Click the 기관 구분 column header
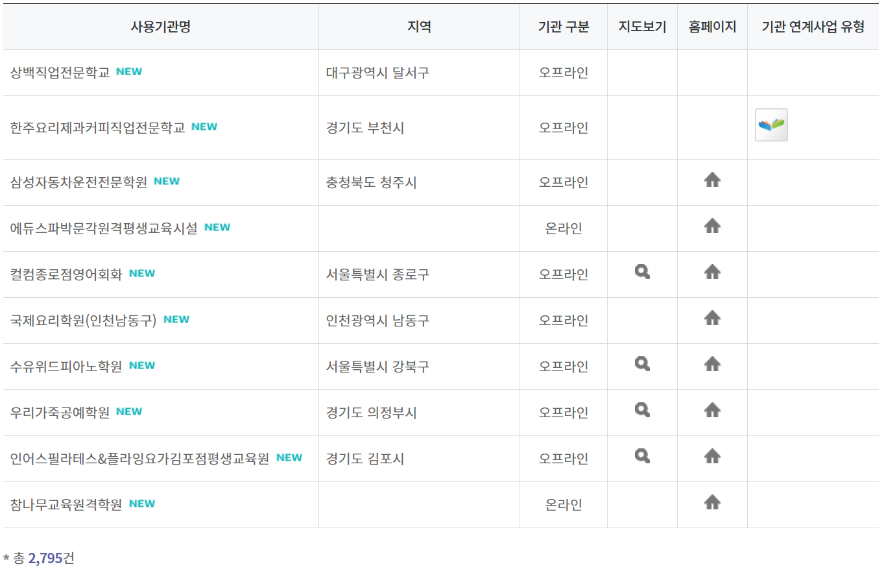884x571 pixels. 563,27
